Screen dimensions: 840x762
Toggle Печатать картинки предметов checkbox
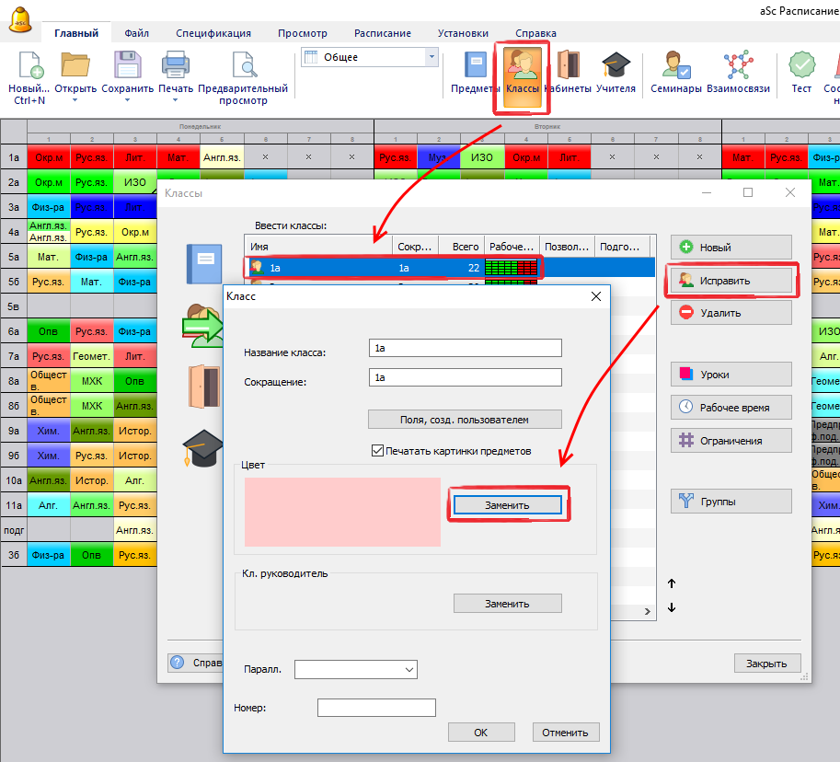[377, 451]
